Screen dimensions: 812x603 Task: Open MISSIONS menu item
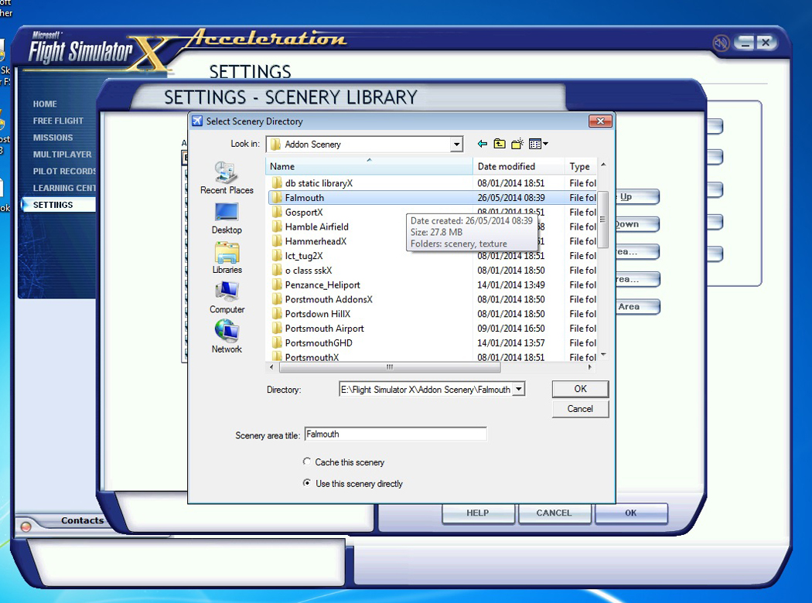(x=53, y=138)
